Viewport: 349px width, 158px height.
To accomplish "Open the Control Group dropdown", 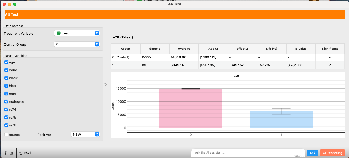I will coord(77,44).
